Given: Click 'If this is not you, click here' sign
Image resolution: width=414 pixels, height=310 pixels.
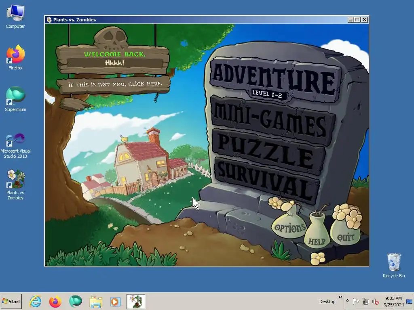Looking at the screenshot, I should point(114,85).
